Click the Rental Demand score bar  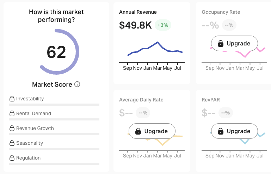pyautogui.click(x=54, y=119)
